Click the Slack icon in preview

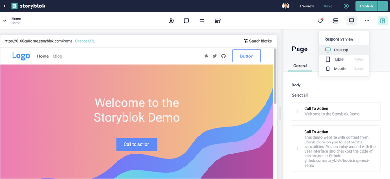pos(206,56)
